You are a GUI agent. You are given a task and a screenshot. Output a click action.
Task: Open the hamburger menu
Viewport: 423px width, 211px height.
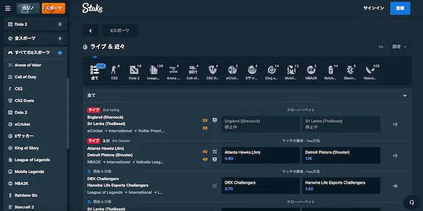[x=8, y=8]
